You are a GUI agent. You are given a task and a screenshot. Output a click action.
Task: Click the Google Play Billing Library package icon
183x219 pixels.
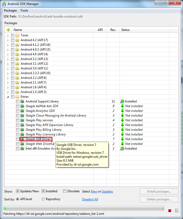coord(22,130)
